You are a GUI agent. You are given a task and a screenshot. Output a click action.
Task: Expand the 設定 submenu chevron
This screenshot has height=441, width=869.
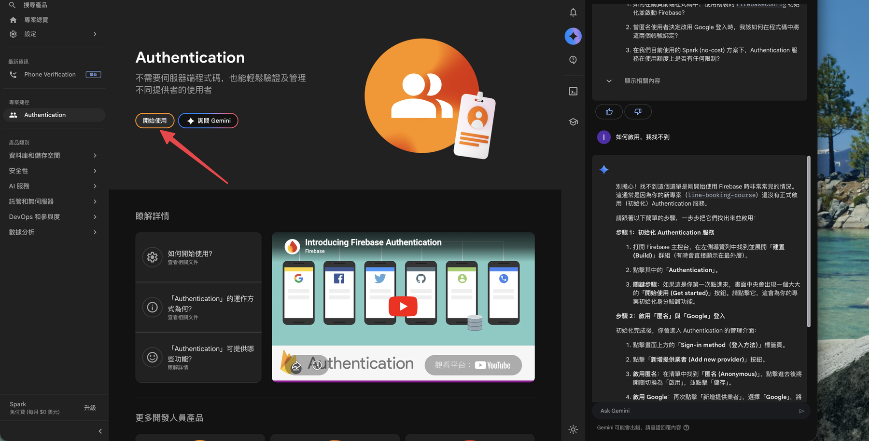click(x=95, y=34)
